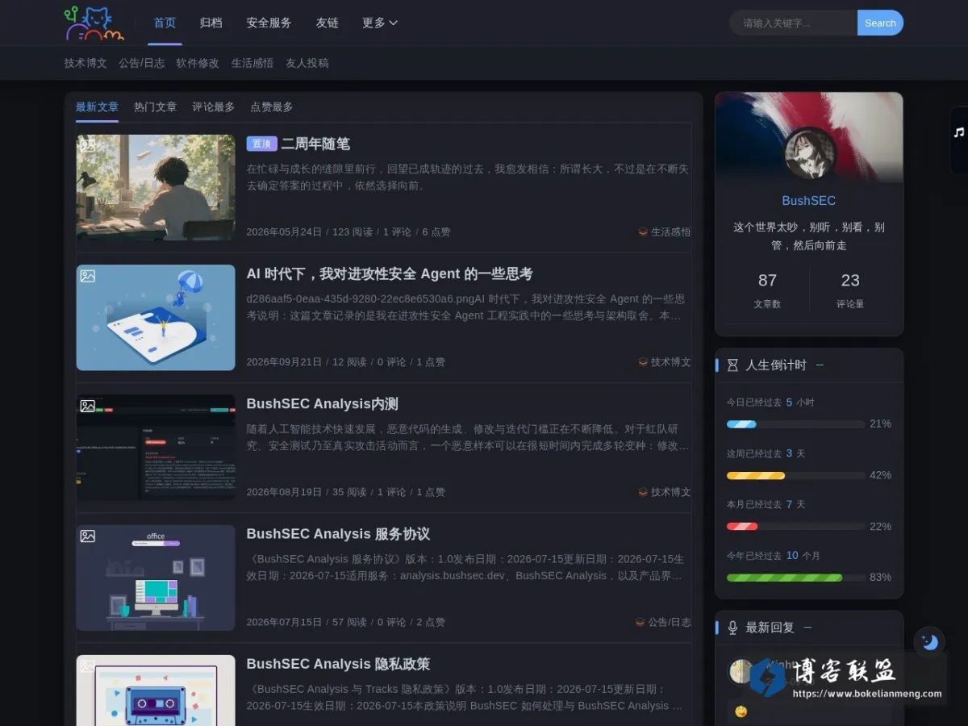968x726 pixels.
Task: Click the image icon on 二周年随笔 thumbnail
Action: pos(87,146)
